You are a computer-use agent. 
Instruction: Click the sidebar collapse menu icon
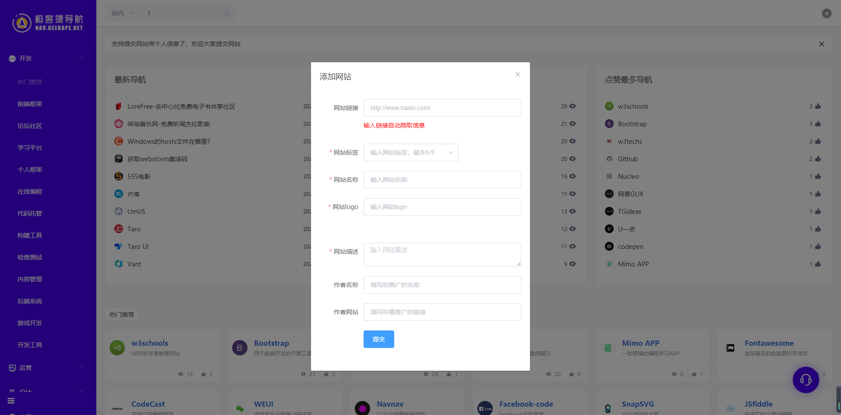pyautogui.click(x=11, y=401)
